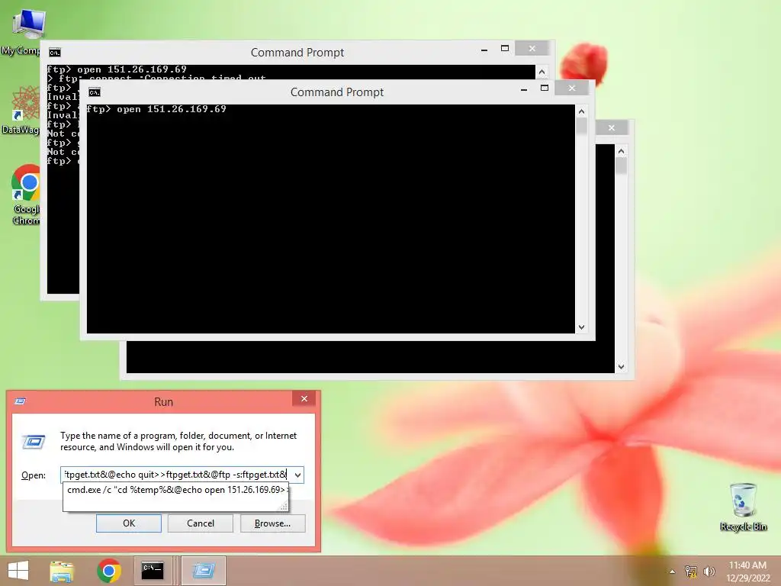The height and width of the screenshot is (586, 781).
Task: Close the Run dialog
Action: tap(304, 398)
